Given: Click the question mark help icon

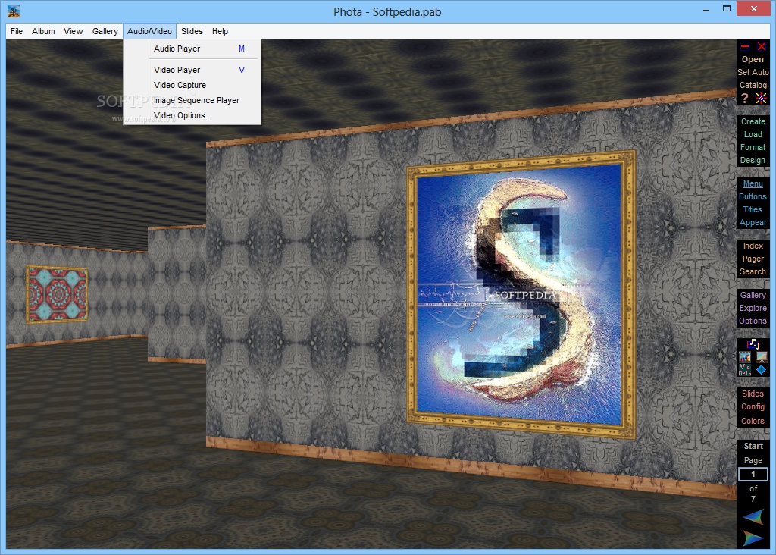Looking at the screenshot, I should coord(745,98).
